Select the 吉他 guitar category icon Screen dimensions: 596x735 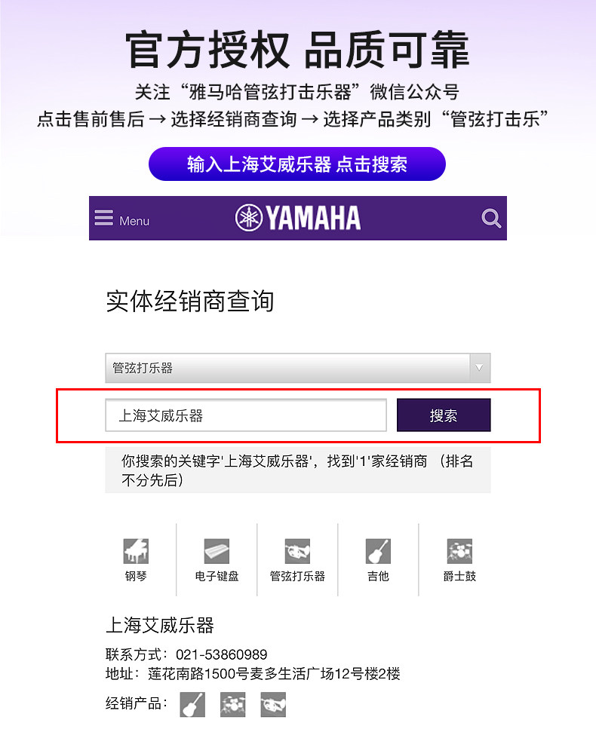[378, 551]
